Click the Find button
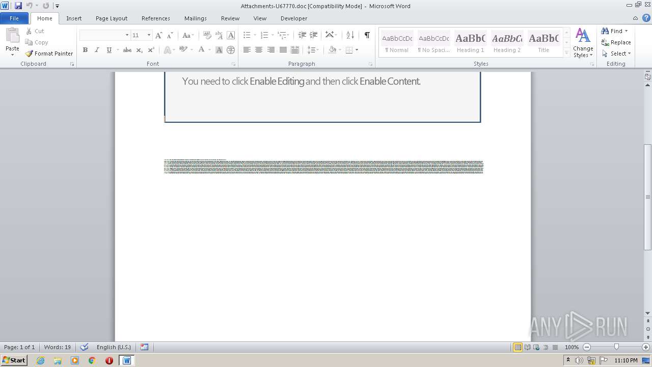 pos(612,31)
